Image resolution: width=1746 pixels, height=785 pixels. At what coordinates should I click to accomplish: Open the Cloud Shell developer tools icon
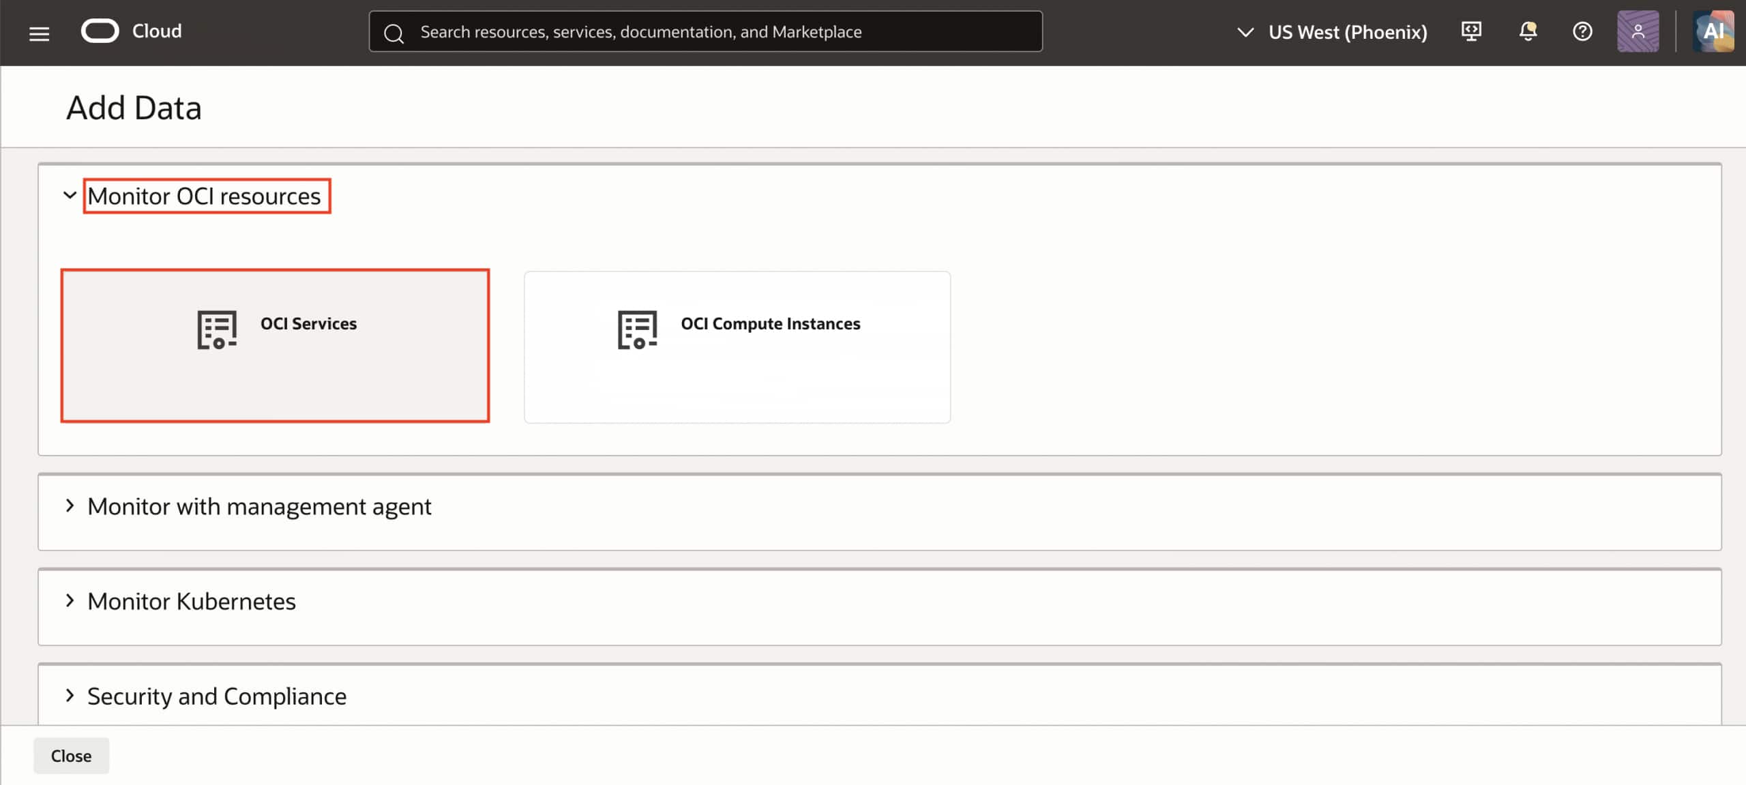pyautogui.click(x=1471, y=31)
